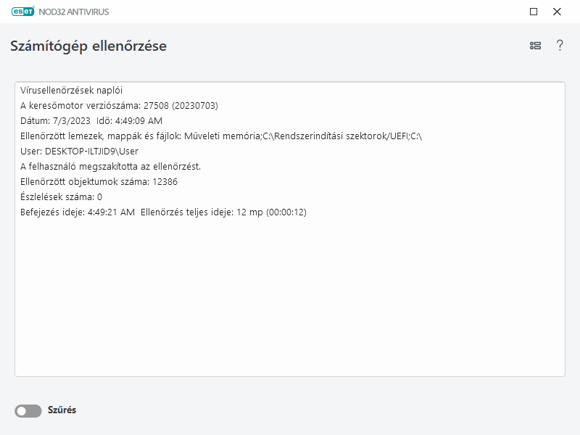
Task: Click the Szűrés label text
Action: pos(62,410)
